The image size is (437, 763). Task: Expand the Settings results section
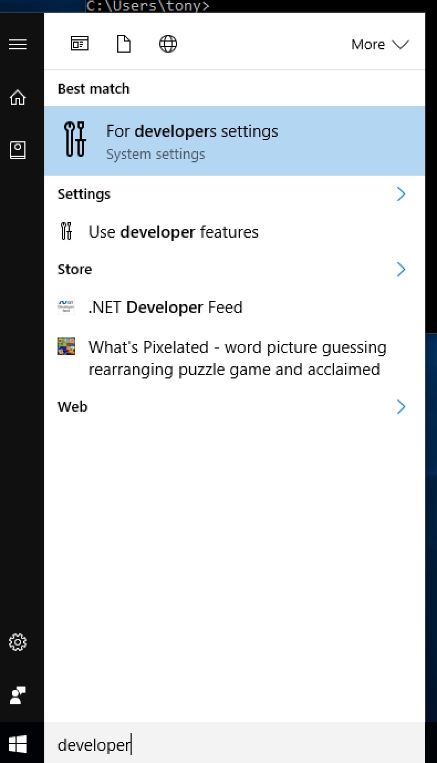pos(401,194)
